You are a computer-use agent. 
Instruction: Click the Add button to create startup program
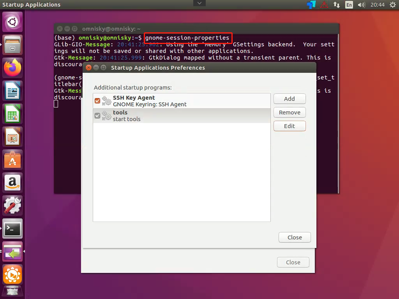(290, 98)
